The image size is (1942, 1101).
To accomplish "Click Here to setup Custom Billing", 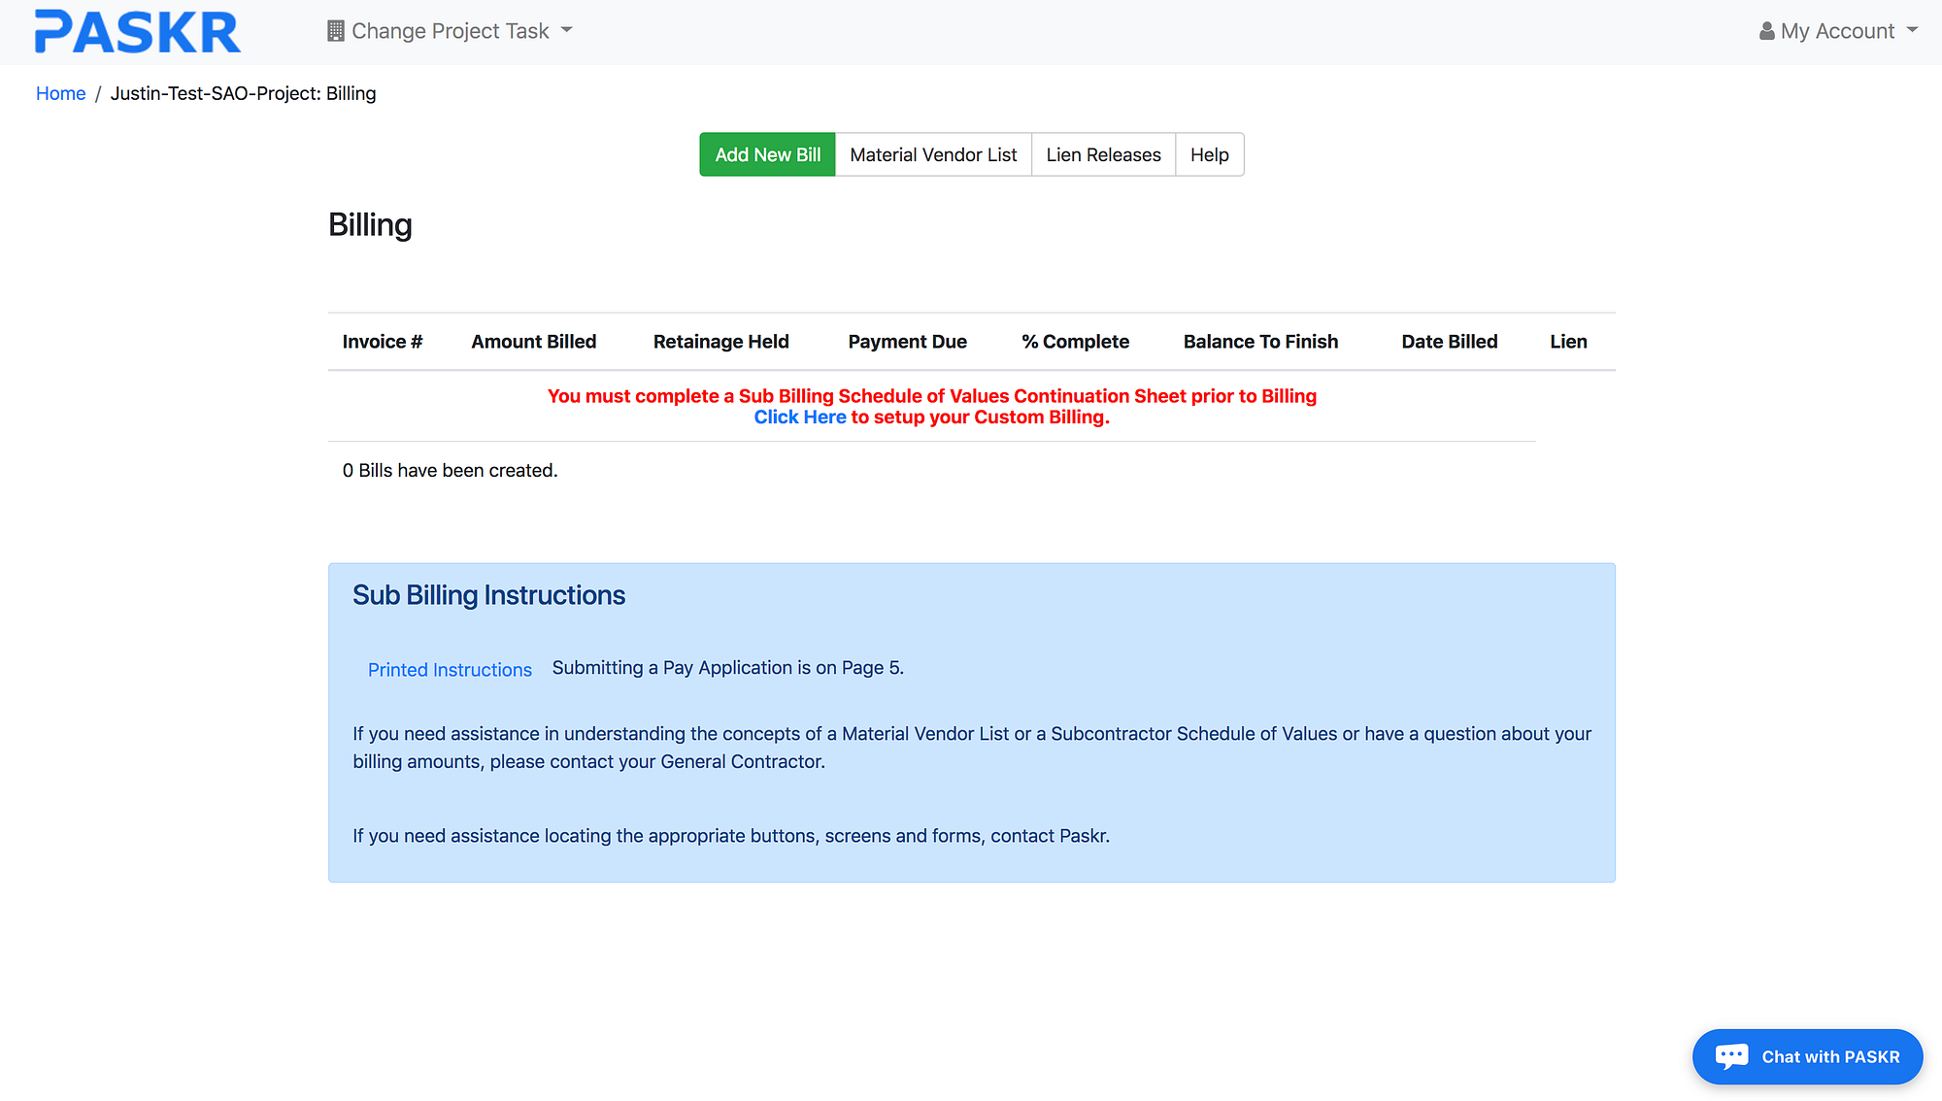I will pyautogui.click(x=800, y=417).
